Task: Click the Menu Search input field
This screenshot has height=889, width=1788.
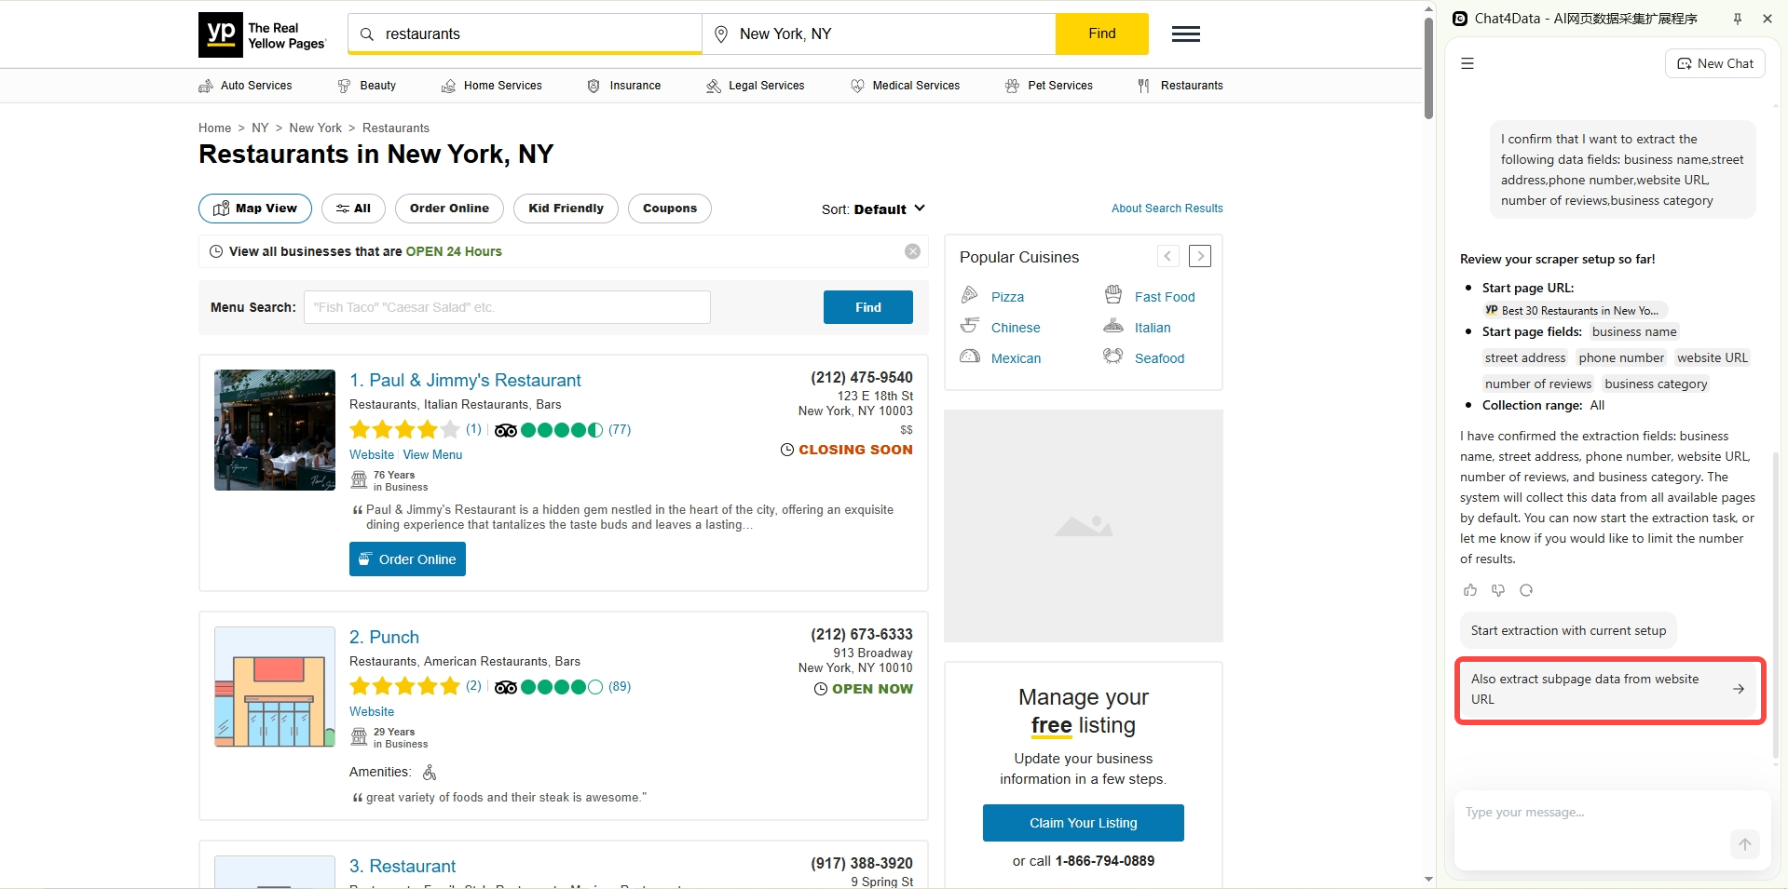Action: coord(507,307)
